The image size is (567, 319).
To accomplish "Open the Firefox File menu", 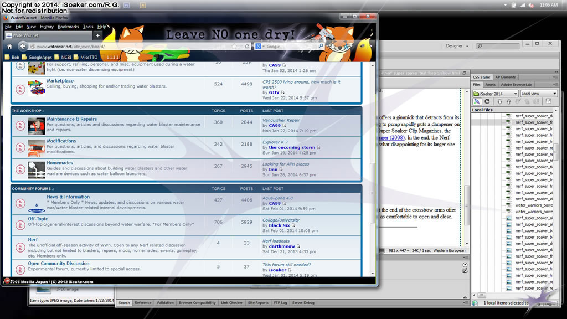I will tap(8, 27).
